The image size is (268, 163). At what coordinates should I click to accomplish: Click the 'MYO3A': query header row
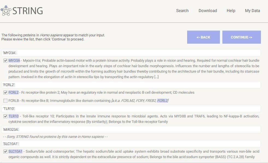(131, 53)
